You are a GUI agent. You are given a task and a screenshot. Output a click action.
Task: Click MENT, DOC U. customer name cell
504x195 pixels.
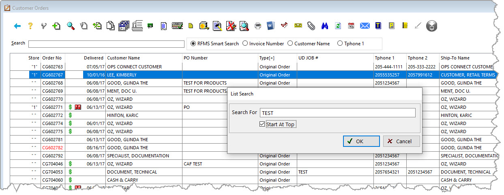[144, 91]
